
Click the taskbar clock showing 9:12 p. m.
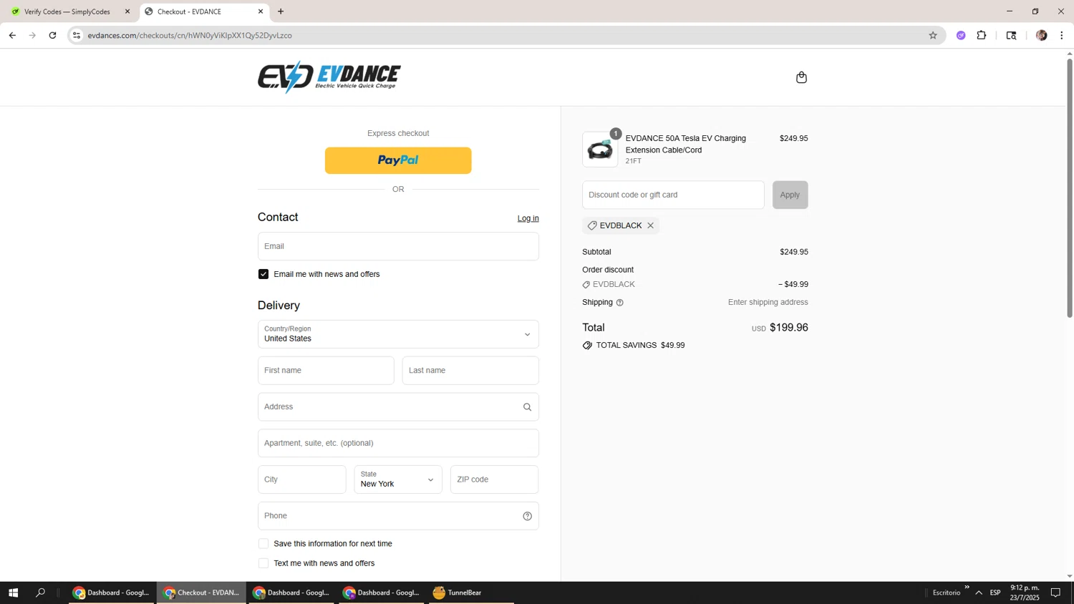tap(1025, 593)
